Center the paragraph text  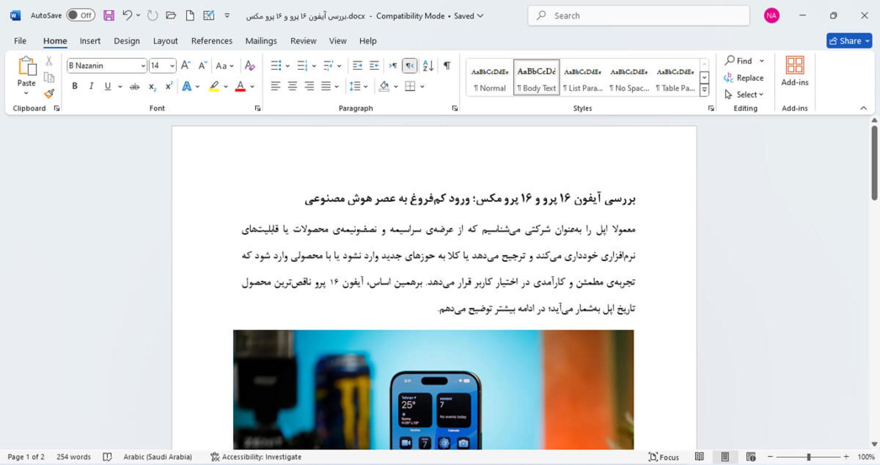coord(292,86)
